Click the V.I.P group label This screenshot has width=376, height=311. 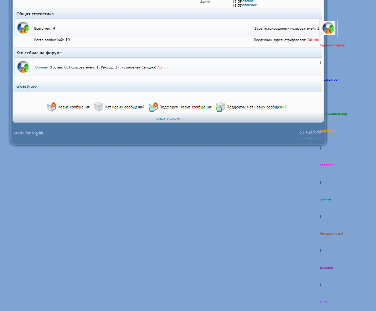tap(323, 302)
